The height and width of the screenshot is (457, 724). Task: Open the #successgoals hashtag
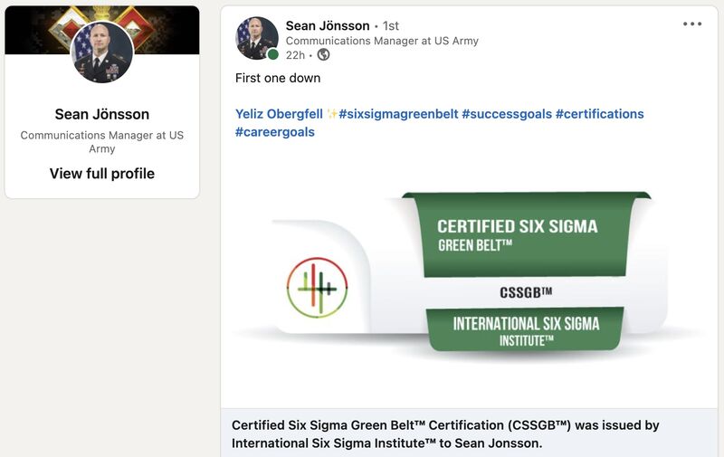[507, 114]
